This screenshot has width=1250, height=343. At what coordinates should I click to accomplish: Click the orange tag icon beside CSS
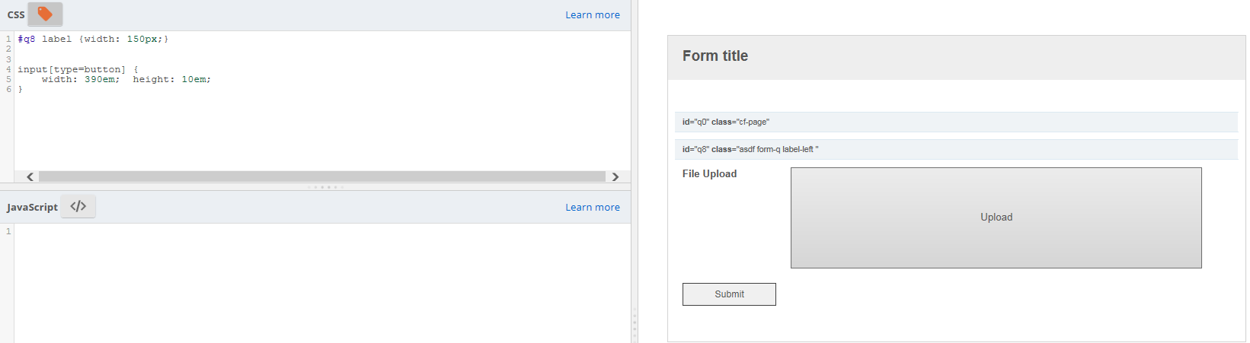pos(45,14)
